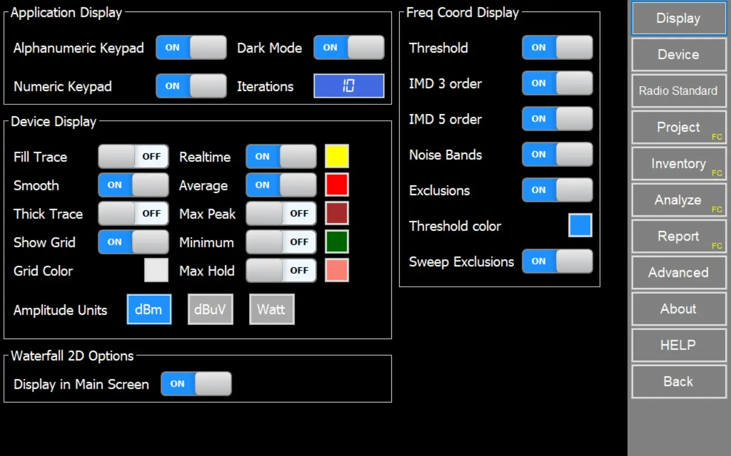
Task: Click the Iterations value field
Action: click(x=349, y=86)
